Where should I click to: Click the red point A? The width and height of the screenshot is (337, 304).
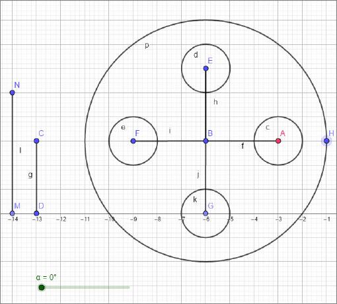[278, 141]
